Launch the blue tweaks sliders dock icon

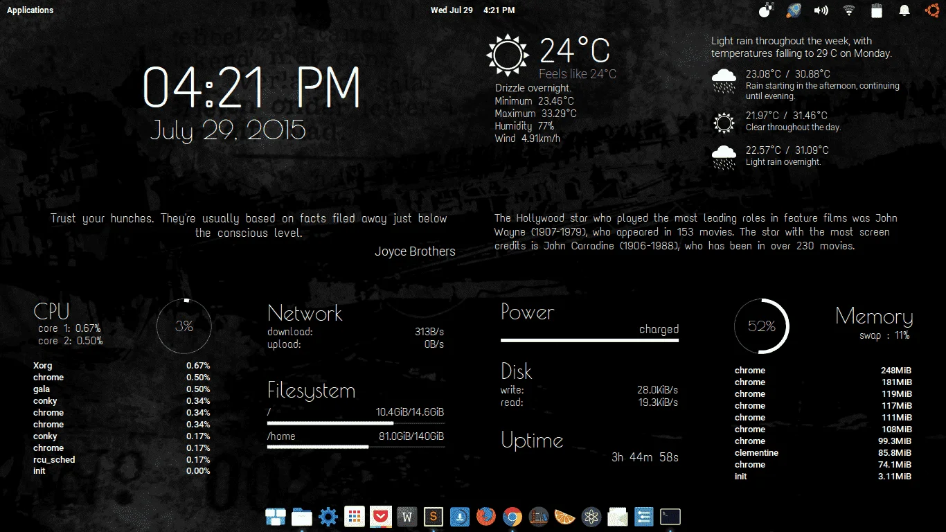(x=643, y=517)
